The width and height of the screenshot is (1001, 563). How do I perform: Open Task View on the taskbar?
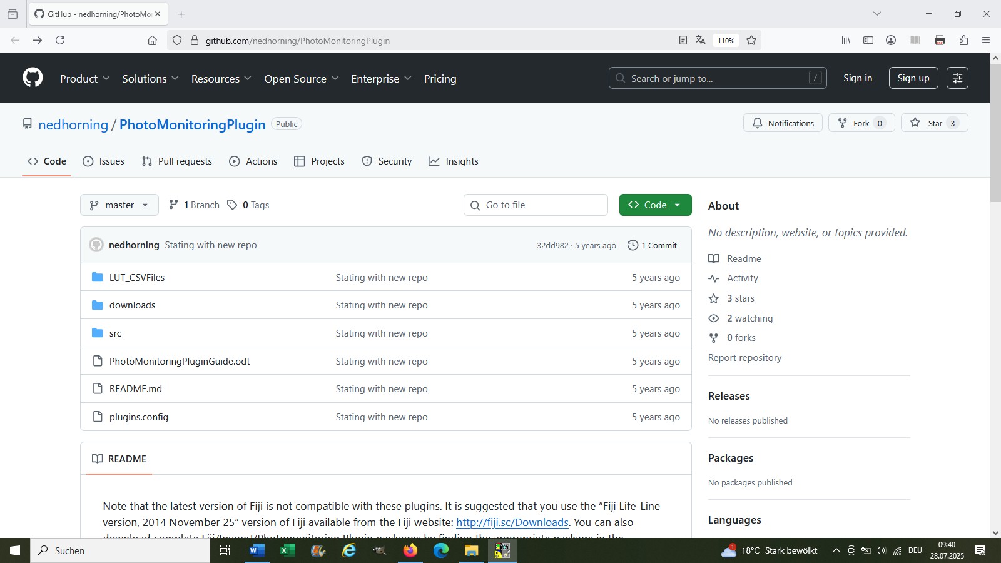click(x=225, y=550)
